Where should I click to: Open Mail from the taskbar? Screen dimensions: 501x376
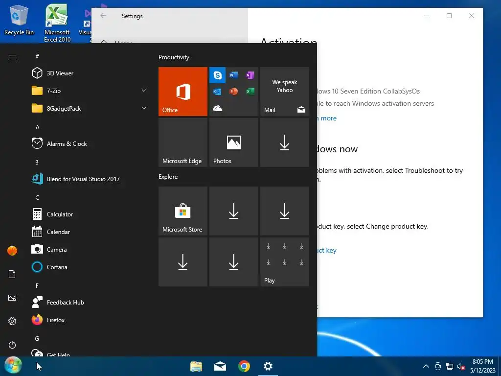[220, 366]
